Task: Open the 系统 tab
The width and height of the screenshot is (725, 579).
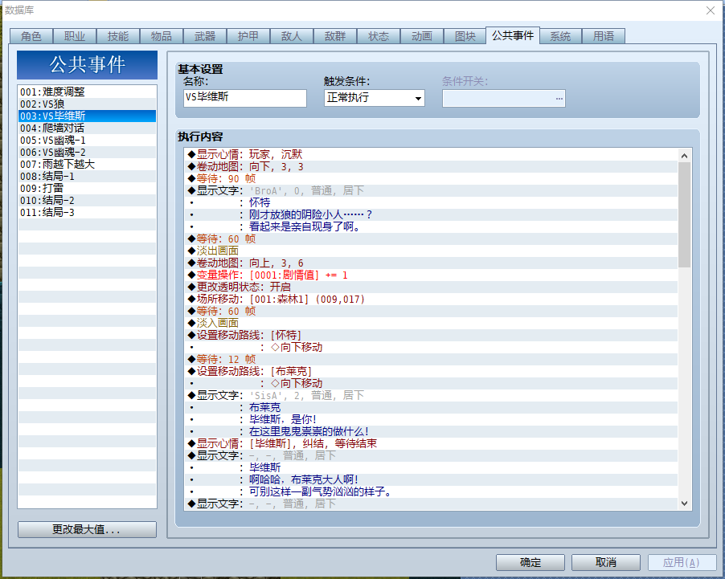Action: [x=560, y=36]
